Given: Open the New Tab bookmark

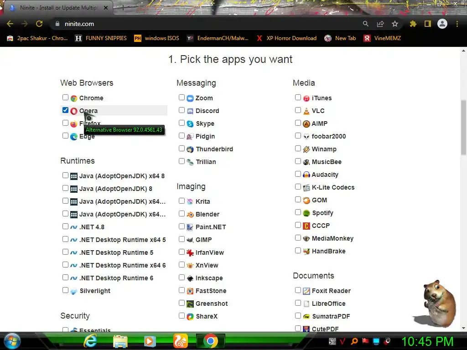Looking at the screenshot, I should [x=340, y=38].
